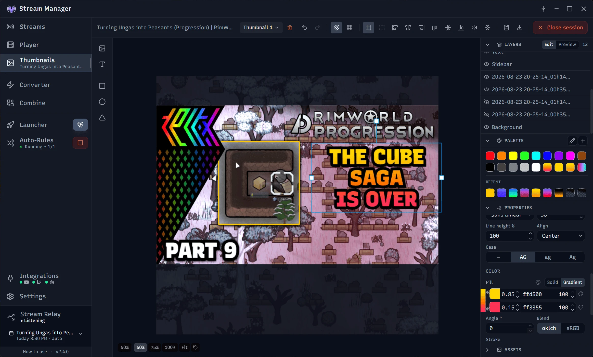Hide the Background layer
Screen dimensions: 593x357
click(486, 127)
